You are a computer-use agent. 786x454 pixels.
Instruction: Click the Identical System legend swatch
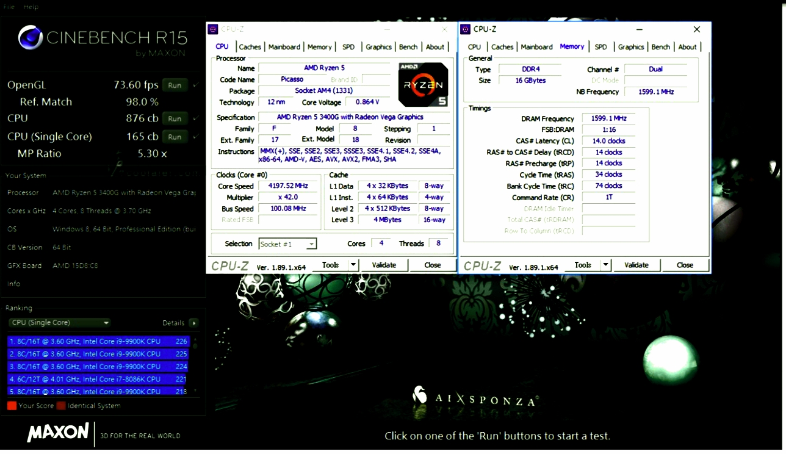point(61,406)
